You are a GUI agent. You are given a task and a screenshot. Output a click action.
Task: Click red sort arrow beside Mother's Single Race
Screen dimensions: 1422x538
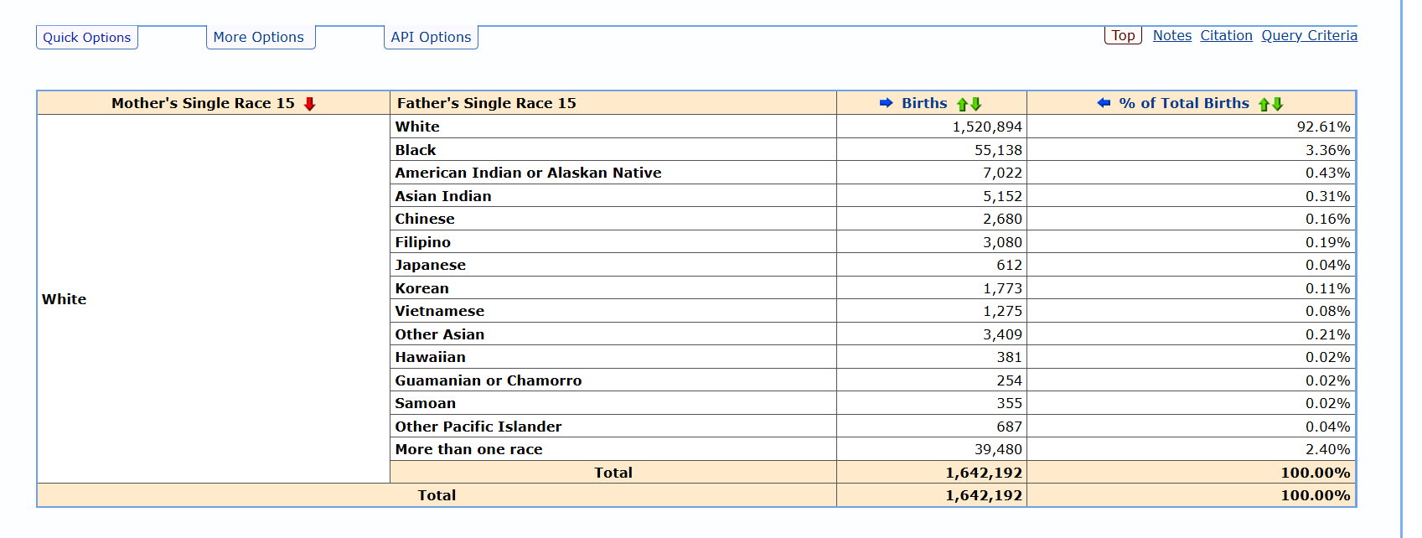[x=309, y=104]
